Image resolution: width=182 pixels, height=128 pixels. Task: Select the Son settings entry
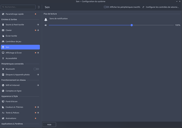pos(20,47)
